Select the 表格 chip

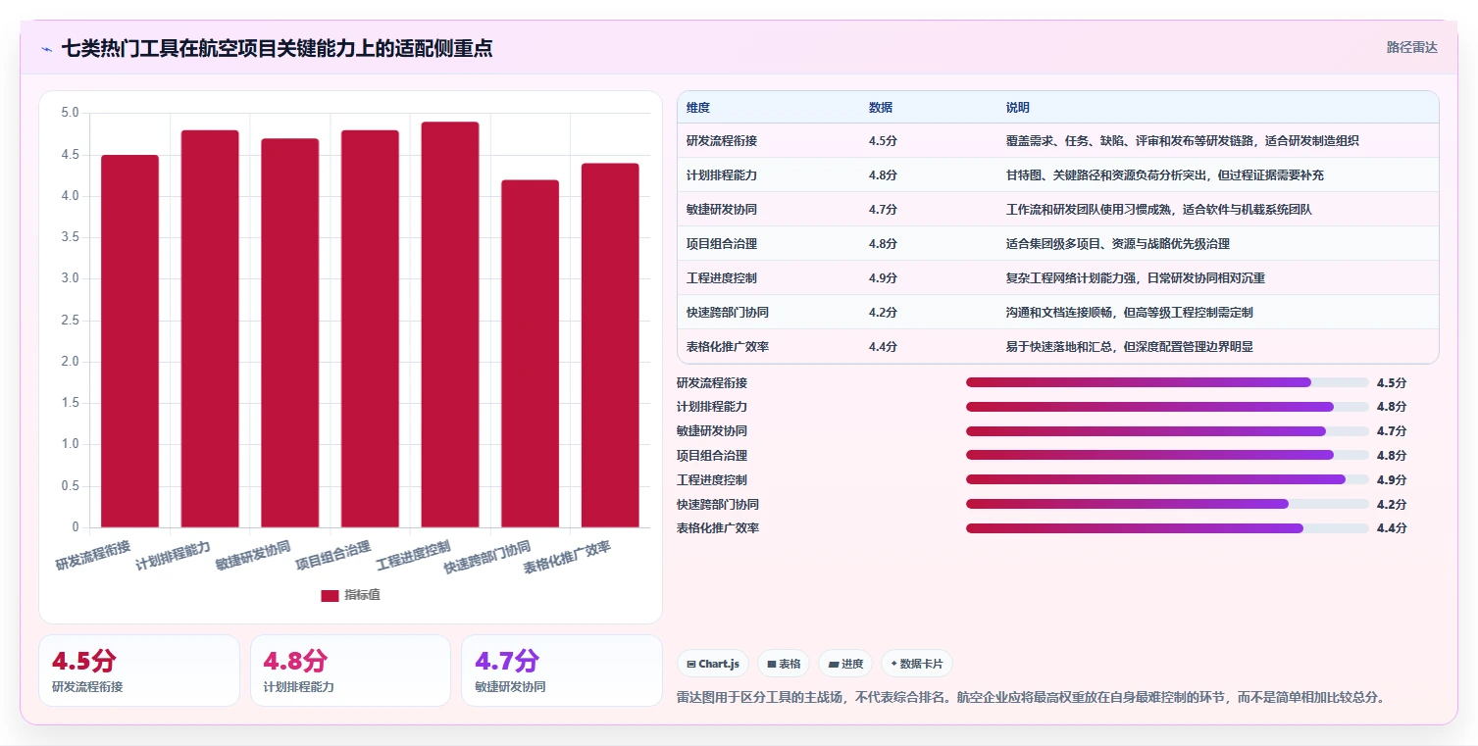(784, 664)
